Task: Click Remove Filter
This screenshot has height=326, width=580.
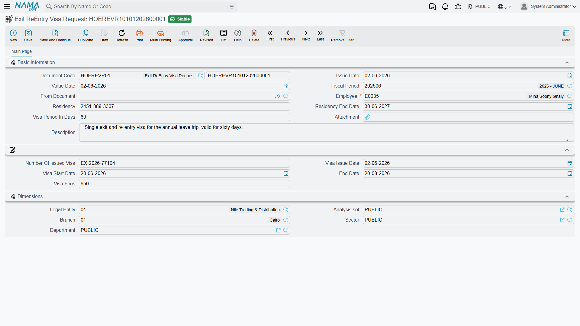Action: [342, 36]
